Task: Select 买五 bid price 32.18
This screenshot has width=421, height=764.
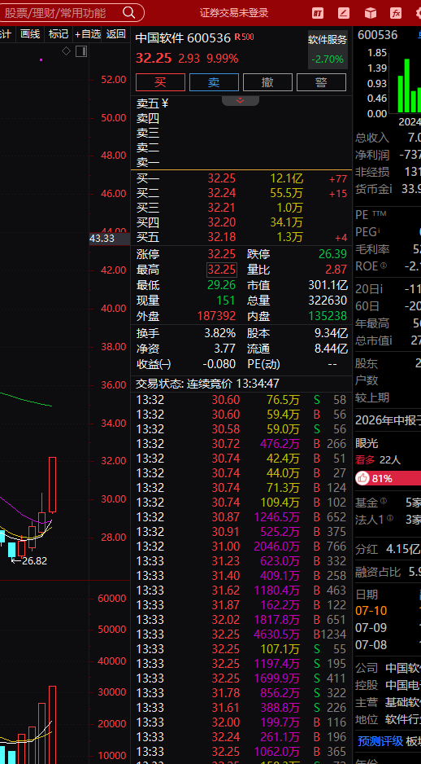Action: pos(222,237)
